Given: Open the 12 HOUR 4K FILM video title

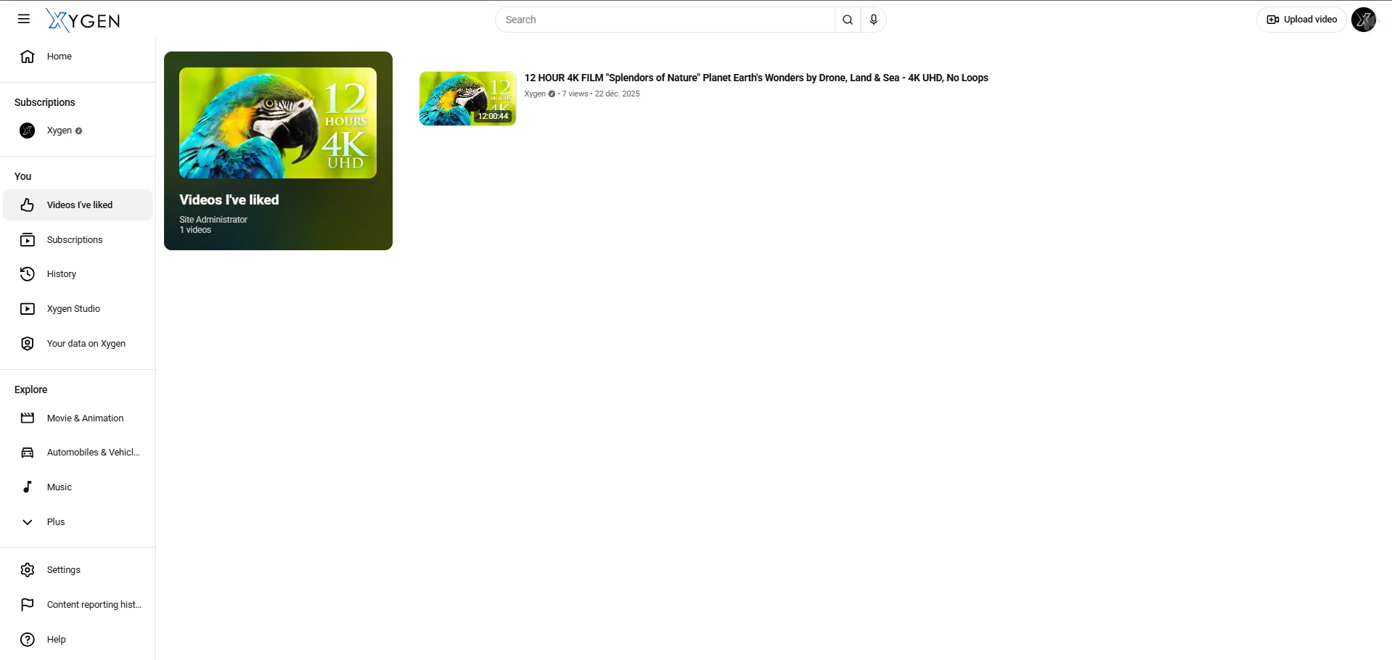Looking at the screenshot, I should 756,78.
